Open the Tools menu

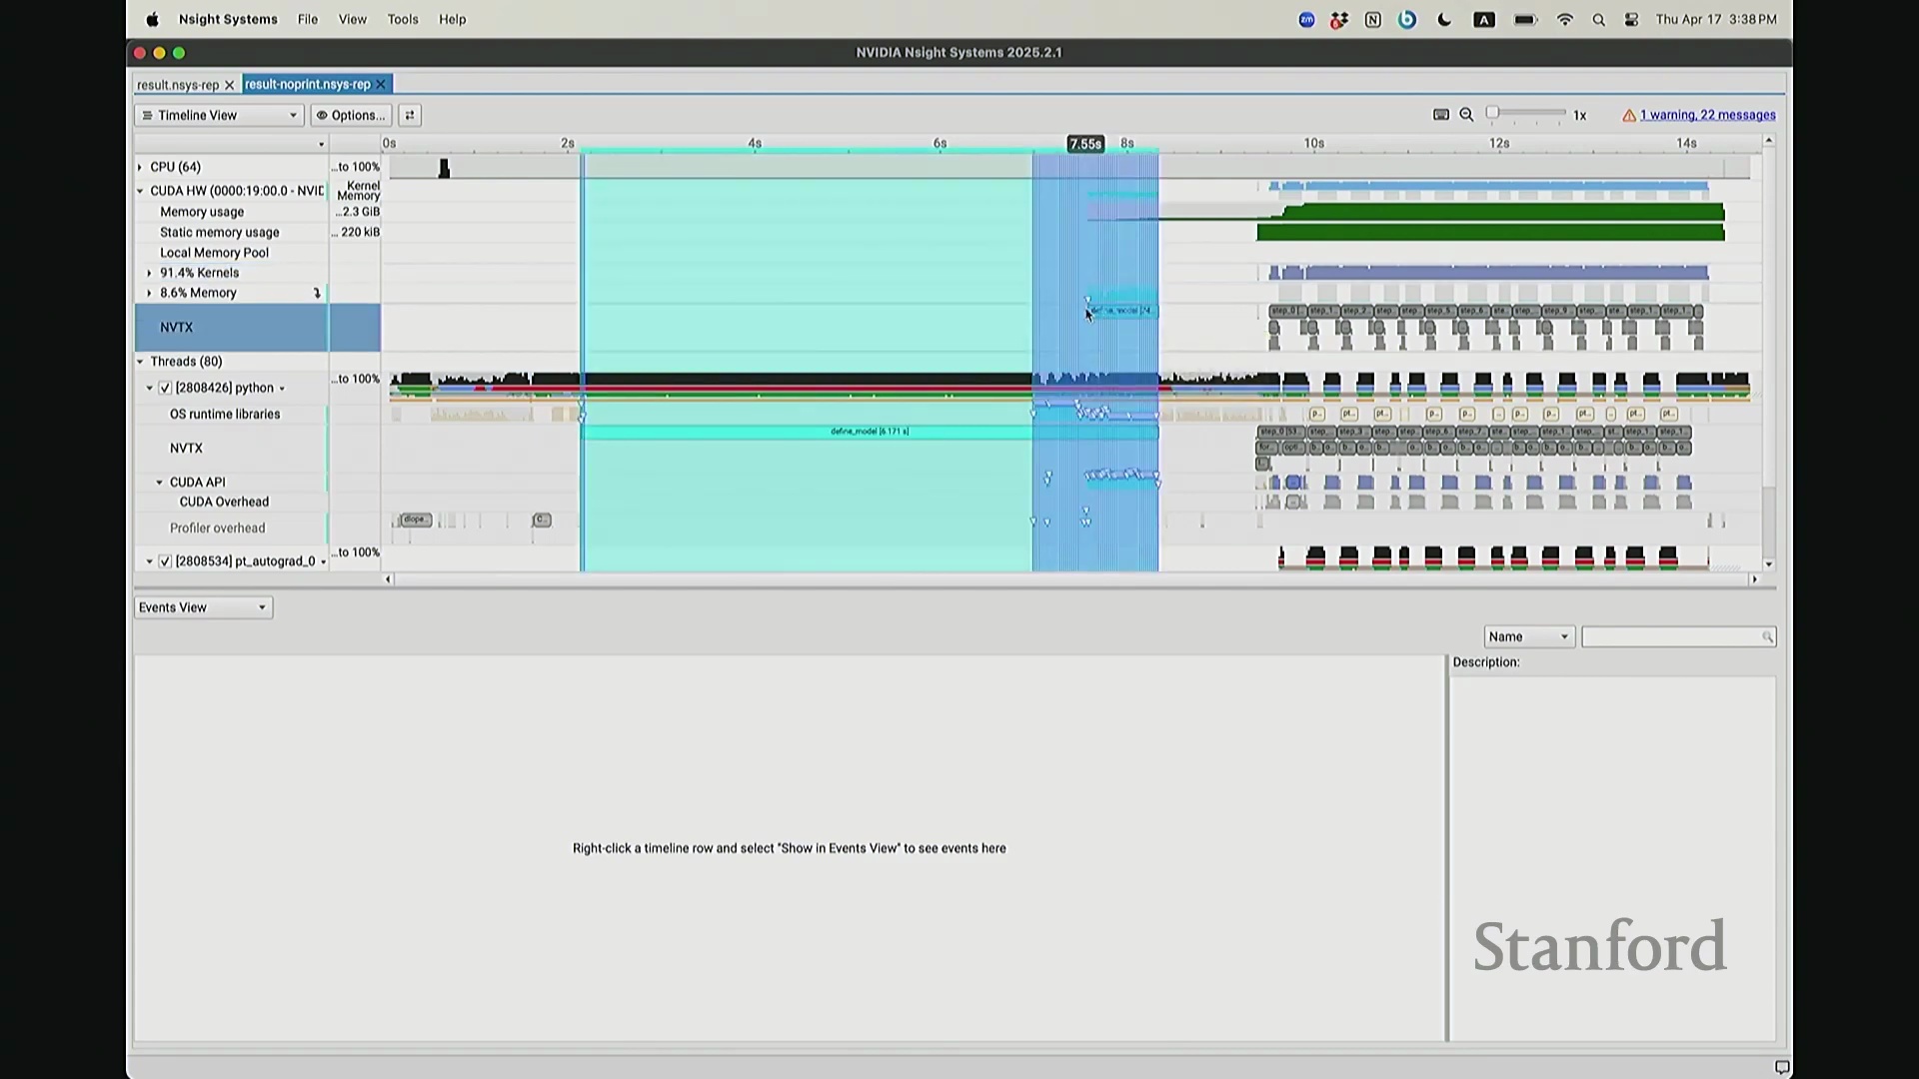403,19
